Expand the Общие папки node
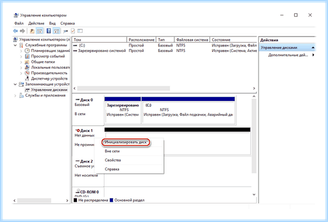328x222 pixels. coord(21,62)
